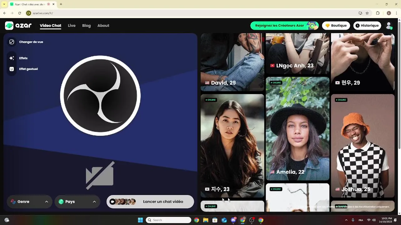Viewport: 401px width, 225px height.
Task: Close the Azar browser tab
Action: (54, 4)
